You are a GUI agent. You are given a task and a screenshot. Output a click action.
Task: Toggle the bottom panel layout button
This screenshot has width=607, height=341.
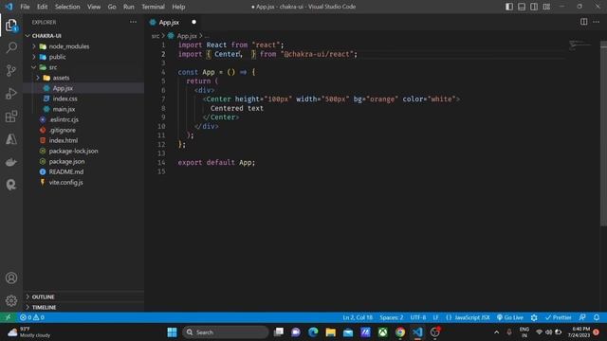[522, 7]
